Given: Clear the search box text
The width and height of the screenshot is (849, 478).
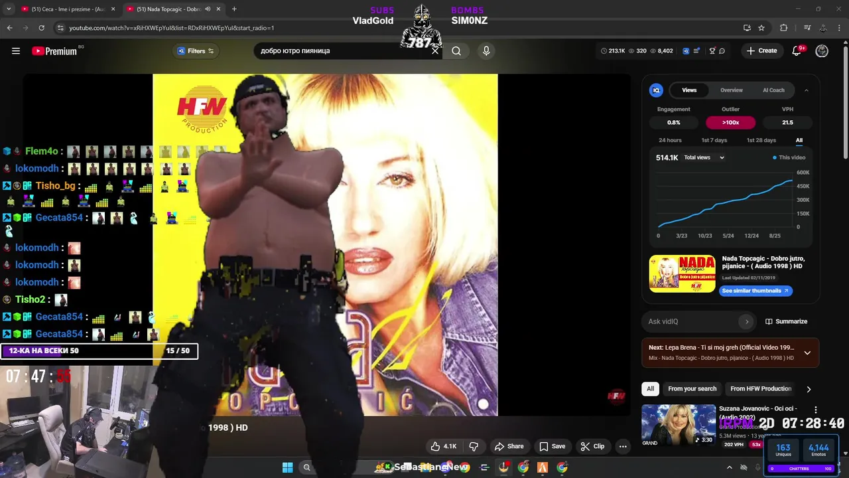Looking at the screenshot, I should pos(435,50).
